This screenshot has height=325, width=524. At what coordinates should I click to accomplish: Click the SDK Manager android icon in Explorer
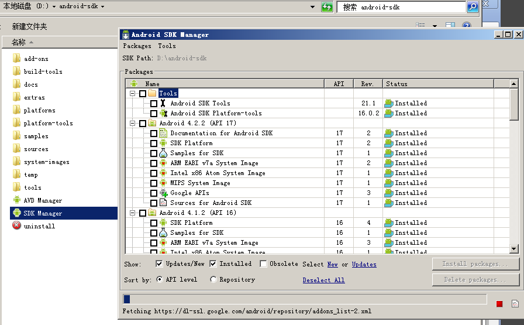click(x=17, y=213)
